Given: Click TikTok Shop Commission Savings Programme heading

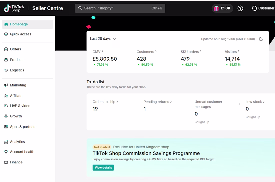Looking at the screenshot, I should pyautogui.click(x=146, y=153).
